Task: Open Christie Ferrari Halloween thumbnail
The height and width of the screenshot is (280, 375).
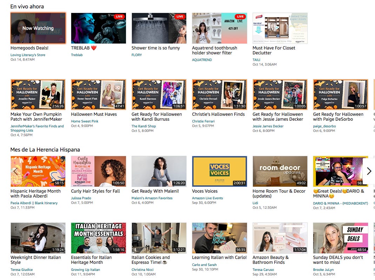Action: [x=219, y=94]
